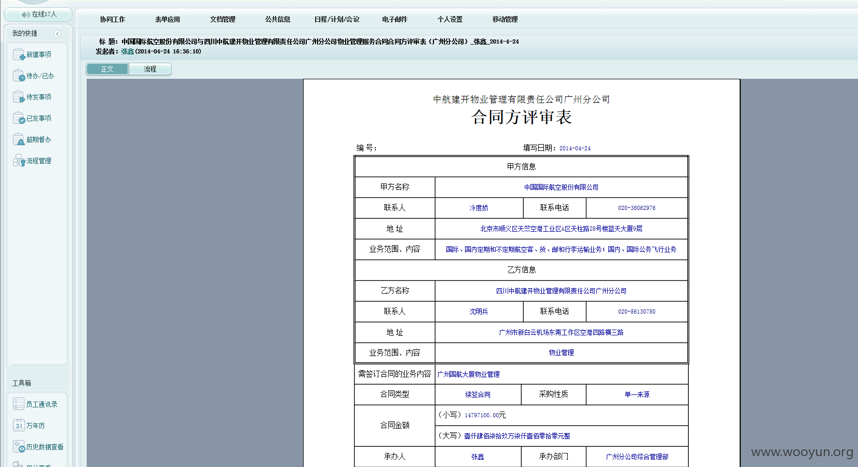Click the sender name link 张鑫
This screenshot has height=467, width=858.
pos(128,51)
